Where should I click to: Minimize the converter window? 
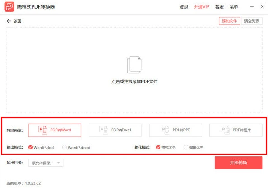(252, 7)
